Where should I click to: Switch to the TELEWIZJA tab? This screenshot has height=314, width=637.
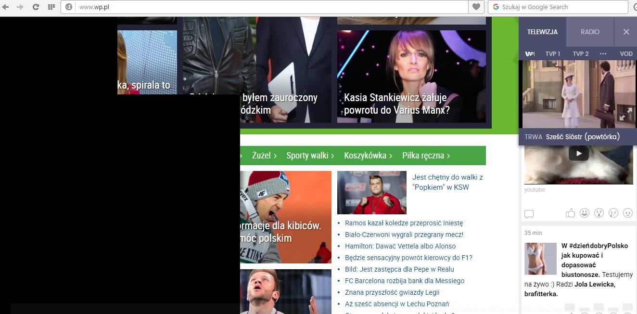pos(542,32)
